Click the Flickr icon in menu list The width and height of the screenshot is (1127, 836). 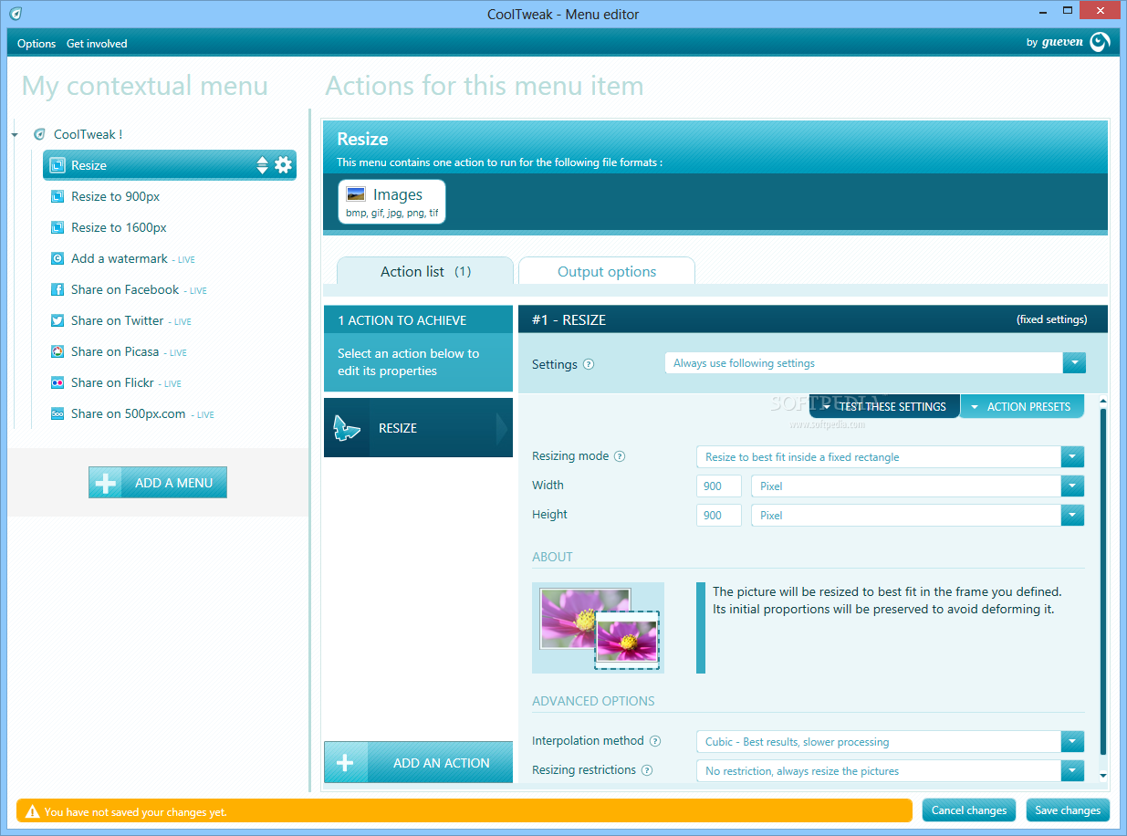coord(57,382)
